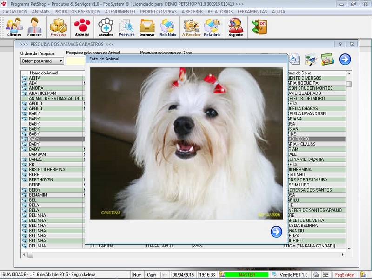Open the FERRAMENTAS menu

(252, 11)
